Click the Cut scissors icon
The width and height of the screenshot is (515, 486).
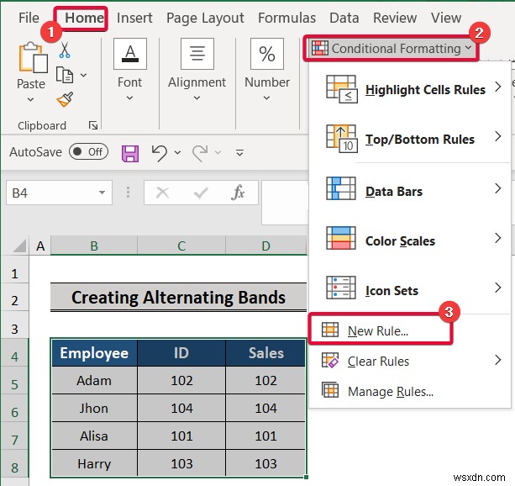point(65,50)
